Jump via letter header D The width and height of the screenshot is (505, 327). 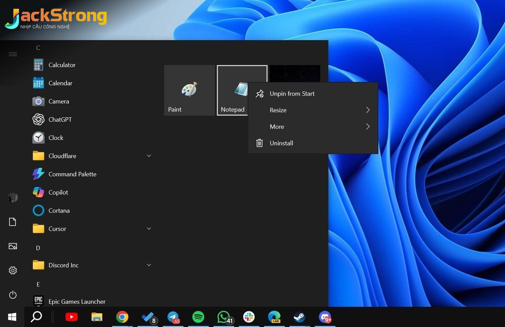(x=38, y=248)
